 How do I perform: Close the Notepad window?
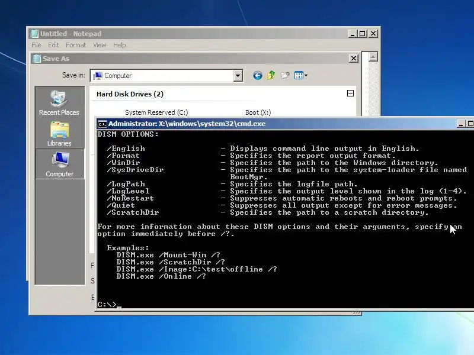click(373, 34)
